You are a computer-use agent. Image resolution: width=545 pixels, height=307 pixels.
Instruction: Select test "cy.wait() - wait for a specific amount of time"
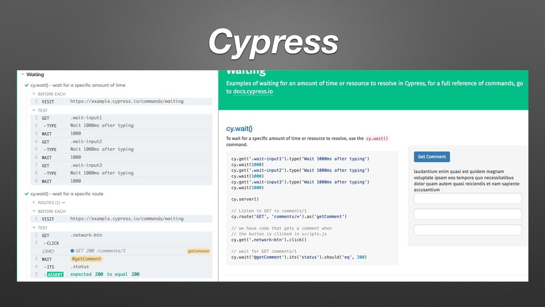click(x=78, y=85)
